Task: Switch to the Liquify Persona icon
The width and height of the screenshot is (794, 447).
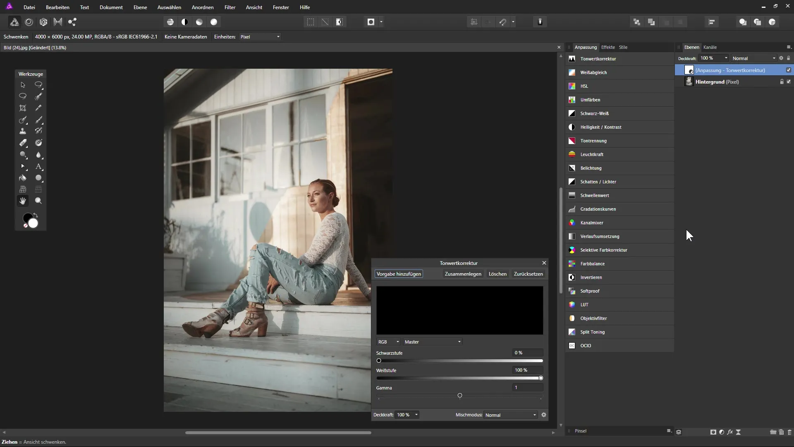Action: pos(29,22)
